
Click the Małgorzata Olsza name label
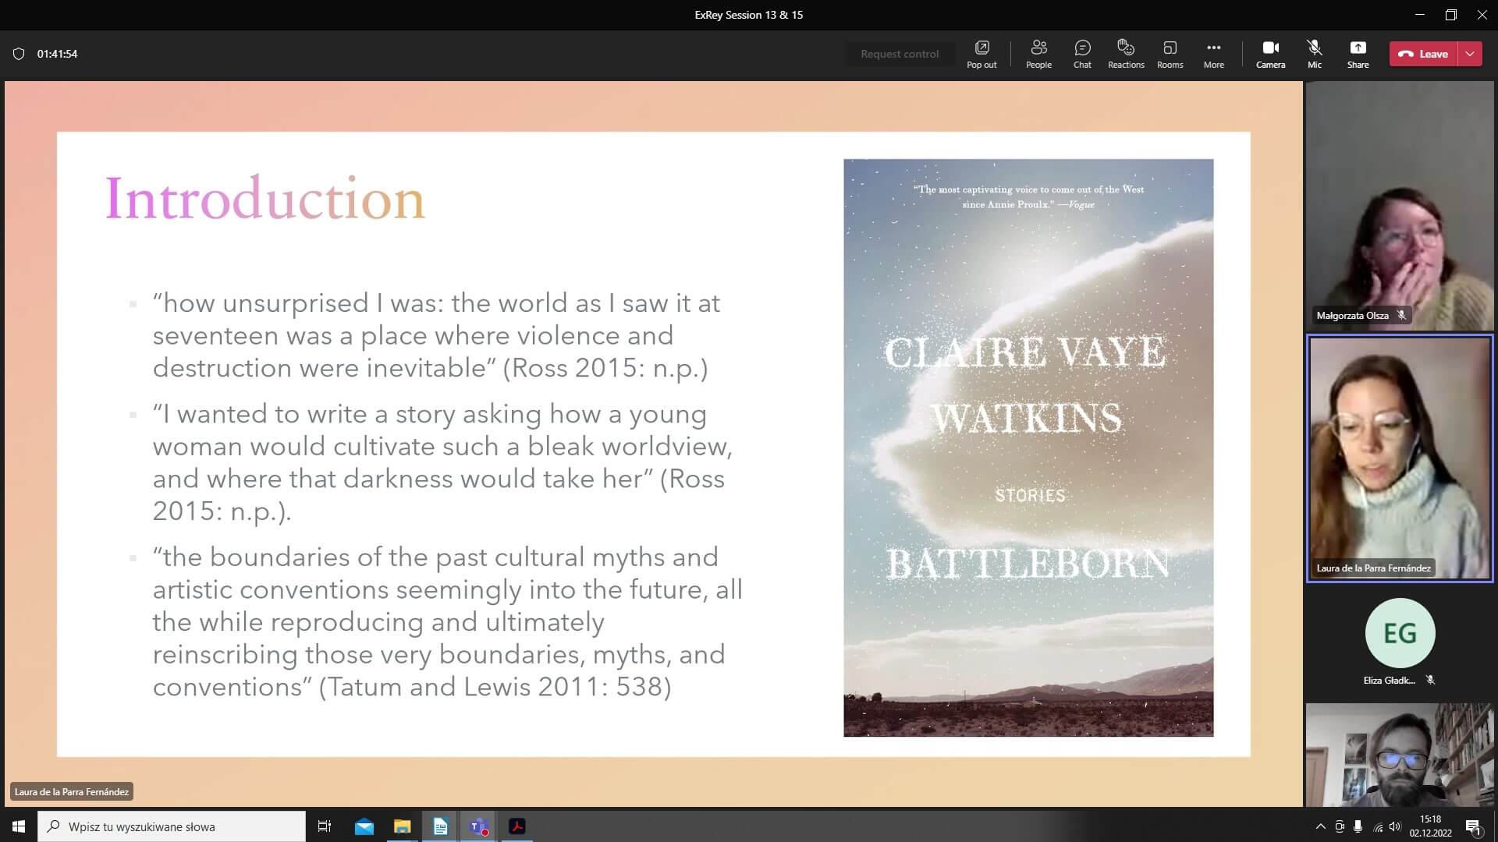point(1352,316)
